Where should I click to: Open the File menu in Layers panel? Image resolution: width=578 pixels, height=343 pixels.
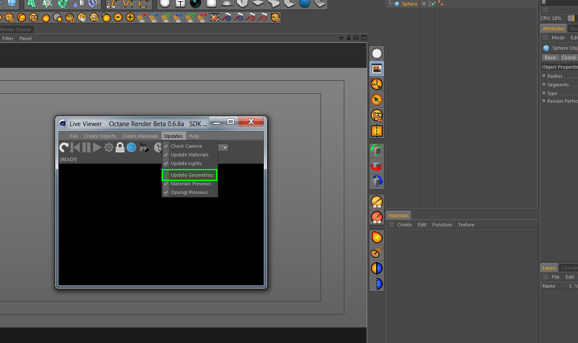[556, 277]
